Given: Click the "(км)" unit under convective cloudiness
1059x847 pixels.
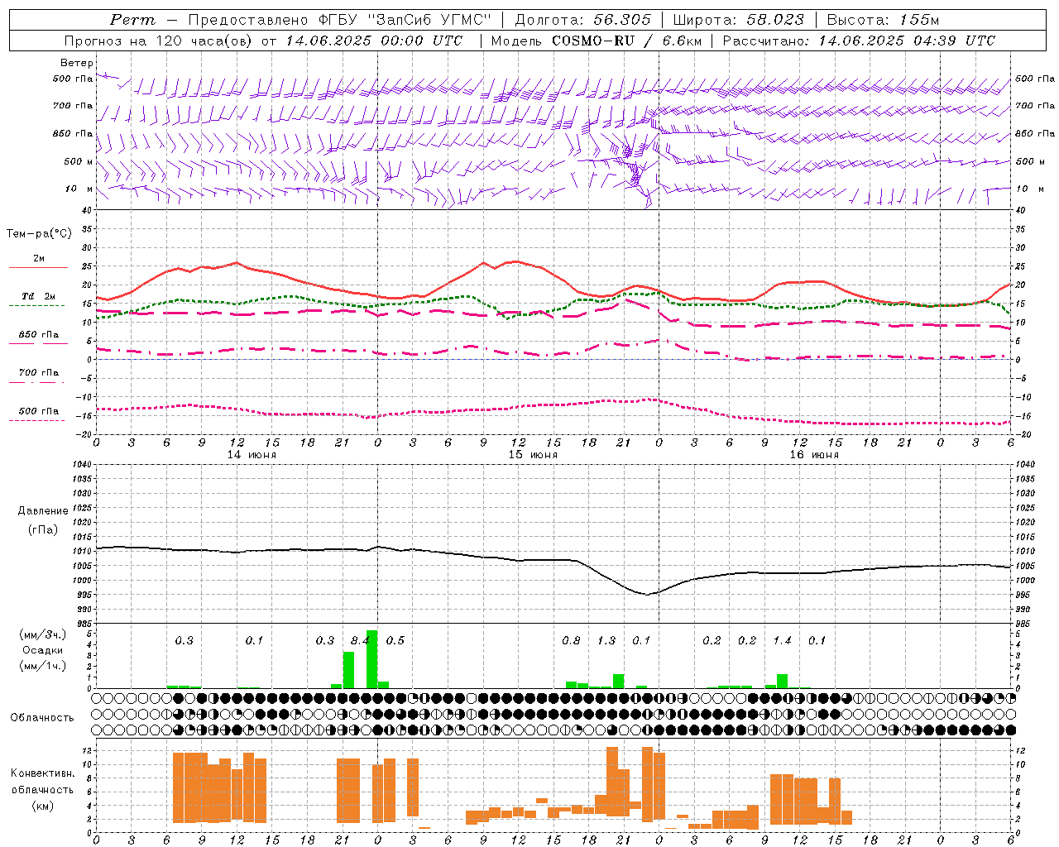Looking at the screenshot, I should tap(42, 805).
